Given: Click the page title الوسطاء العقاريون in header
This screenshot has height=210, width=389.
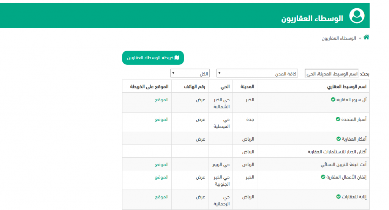Looking at the screenshot, I should (x=312, y=19).
